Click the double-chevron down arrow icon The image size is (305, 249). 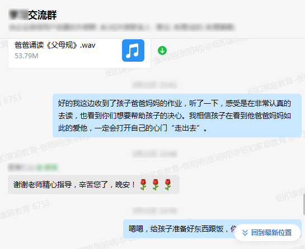[x=245, y=233]
